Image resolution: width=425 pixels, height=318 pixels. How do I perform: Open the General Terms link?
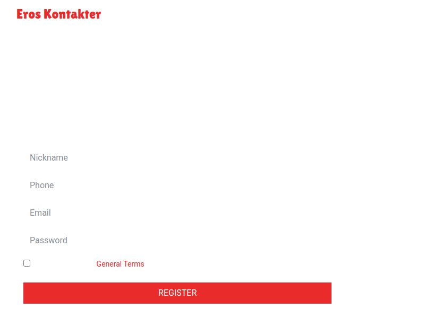pos(120,264)
